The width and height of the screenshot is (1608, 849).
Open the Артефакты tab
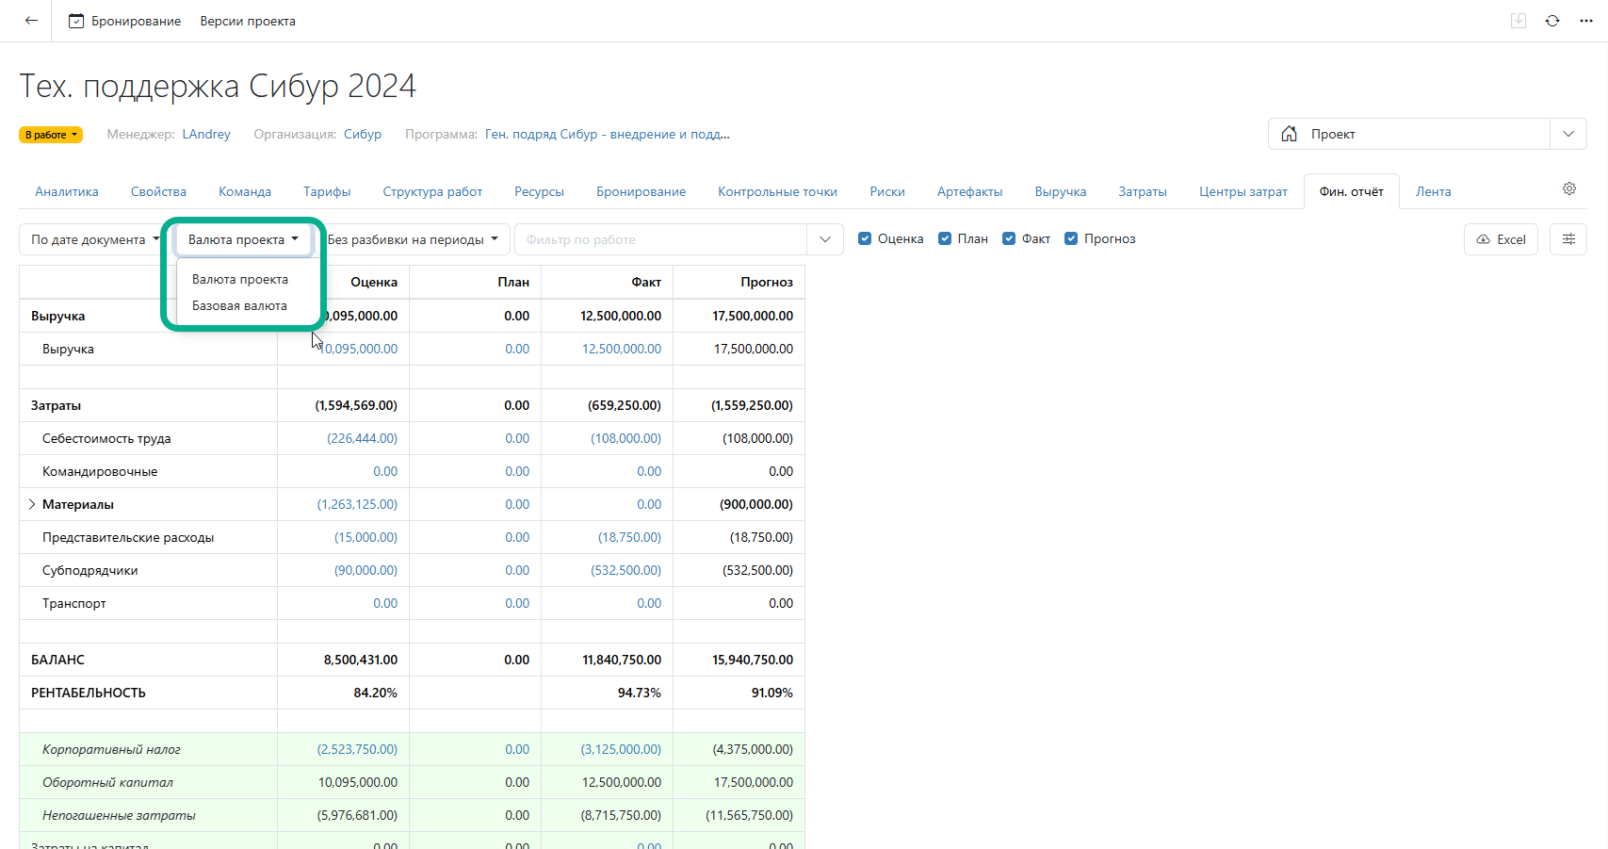969,191
